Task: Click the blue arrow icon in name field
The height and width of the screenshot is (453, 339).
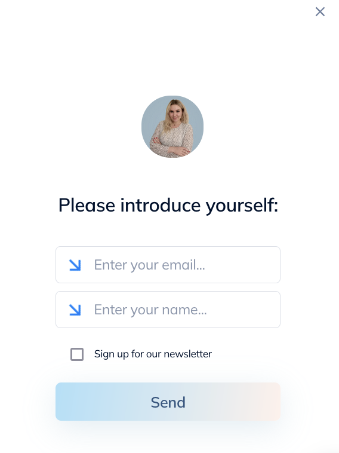Action: [75, 310]
